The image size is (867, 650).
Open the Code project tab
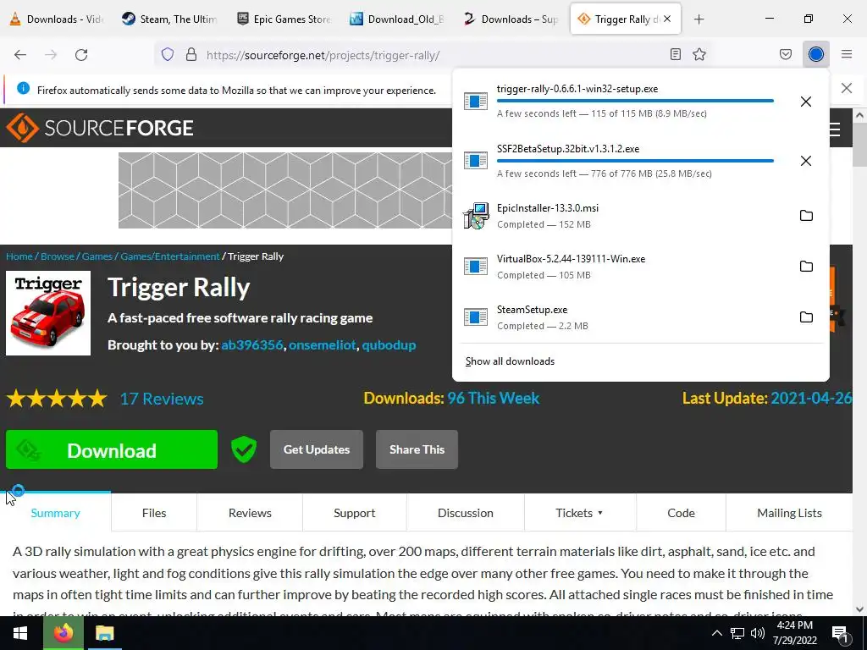pyautogui.click(x=682, y=513)
